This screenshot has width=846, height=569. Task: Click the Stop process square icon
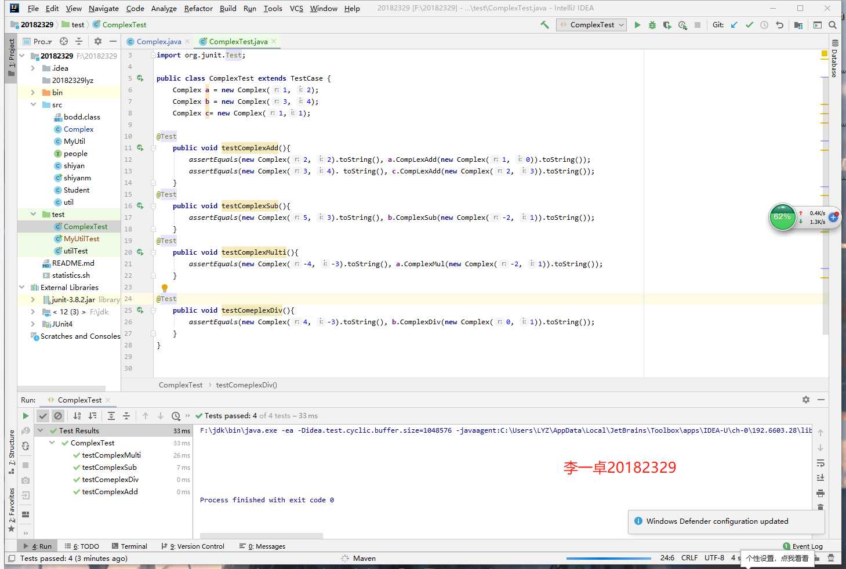click(x=698, y=25)
